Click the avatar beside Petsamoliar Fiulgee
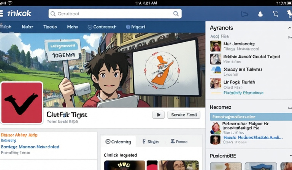This screenshot has height=170, width=292. point(216,128)
